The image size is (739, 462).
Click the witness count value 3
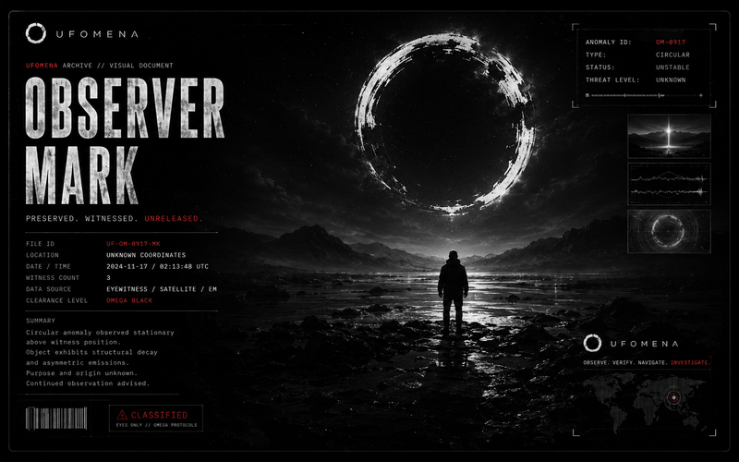click(x=108, y=278)
